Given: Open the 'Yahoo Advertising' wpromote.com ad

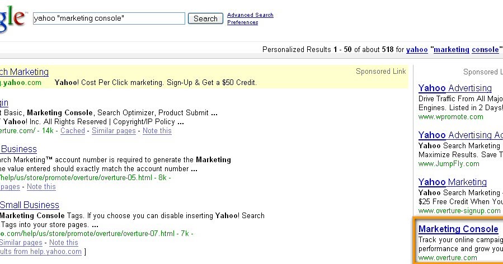Looking at the screenshot, I should pos(455,88).
